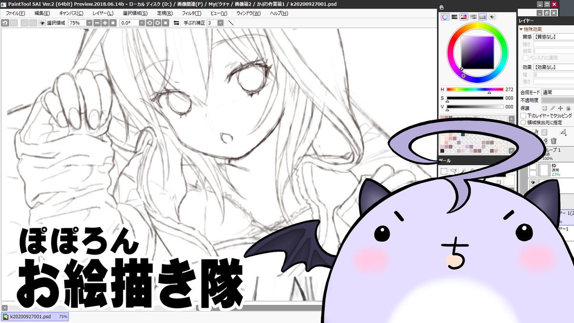Toggle protect from moving icon
This screenshot has width=574, height=323.
[x=561, y=108]
